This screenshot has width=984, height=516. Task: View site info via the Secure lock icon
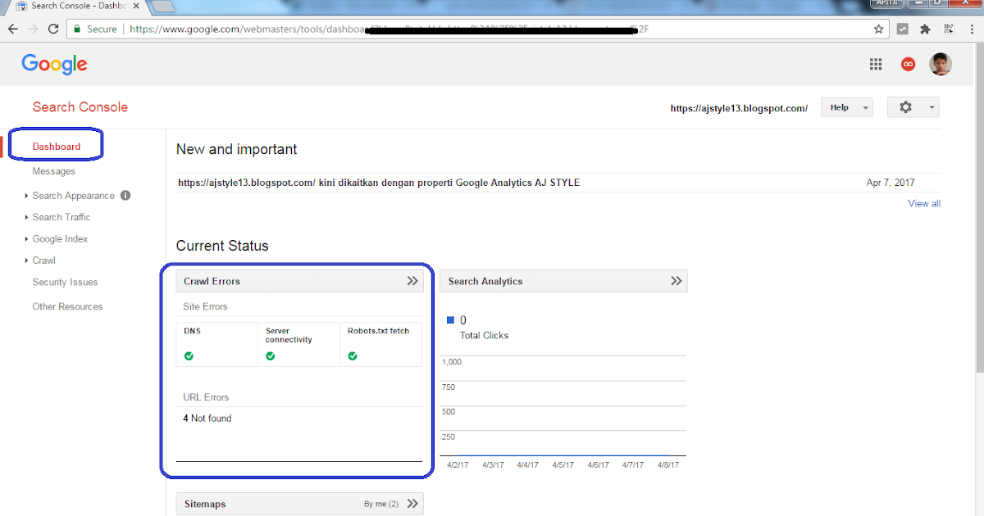(77, 29)
